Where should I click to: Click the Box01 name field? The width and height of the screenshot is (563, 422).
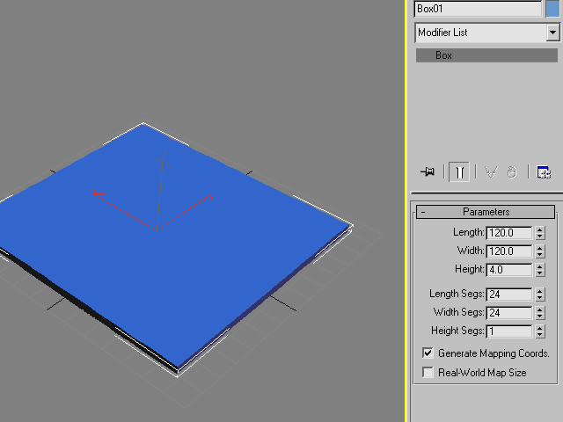tap(478, 9)
